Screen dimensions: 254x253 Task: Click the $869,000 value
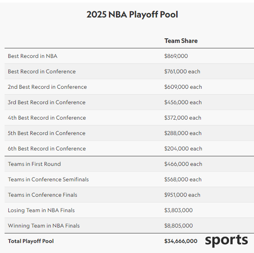(x=176, y=56)
